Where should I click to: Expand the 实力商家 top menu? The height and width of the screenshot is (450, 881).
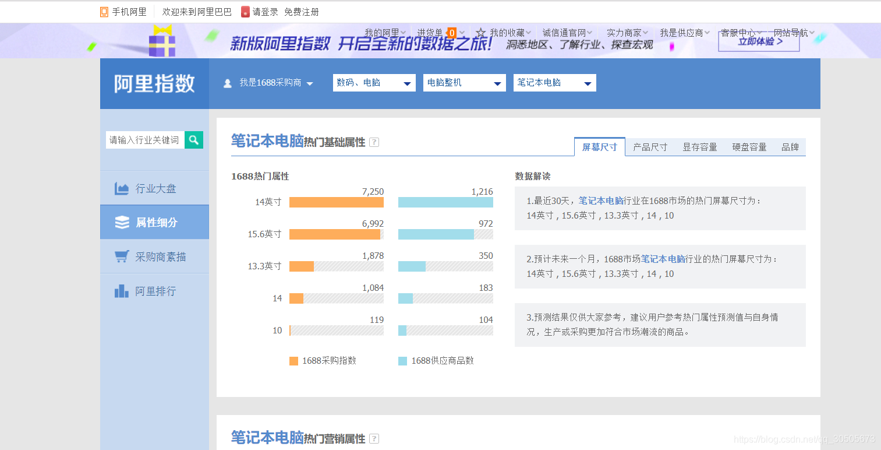click(627, 33)
